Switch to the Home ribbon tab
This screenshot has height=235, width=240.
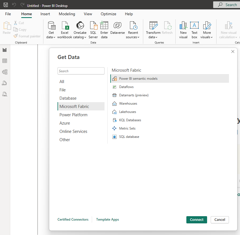pyautogui.click(x=27, y=14)
